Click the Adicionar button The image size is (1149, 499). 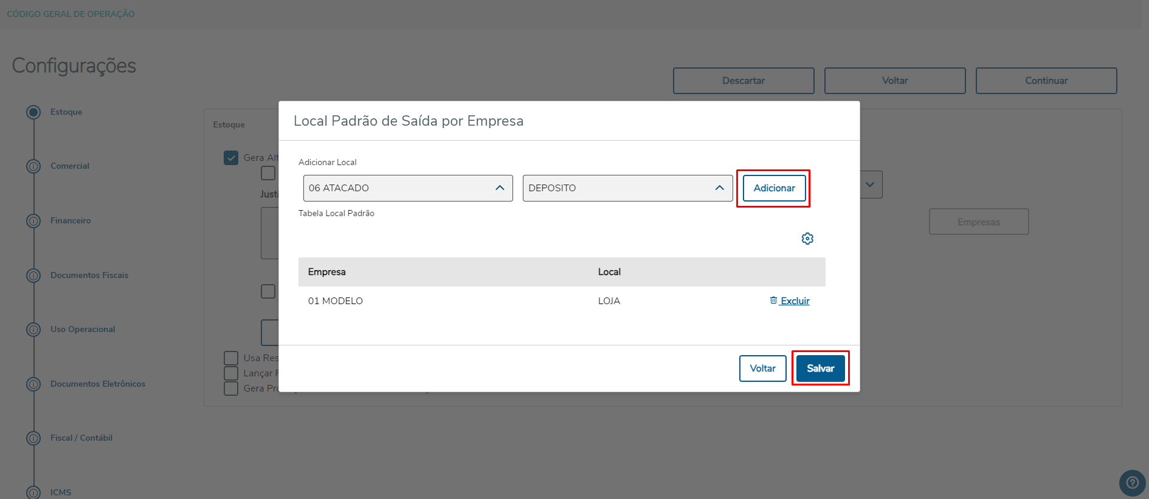774,188
